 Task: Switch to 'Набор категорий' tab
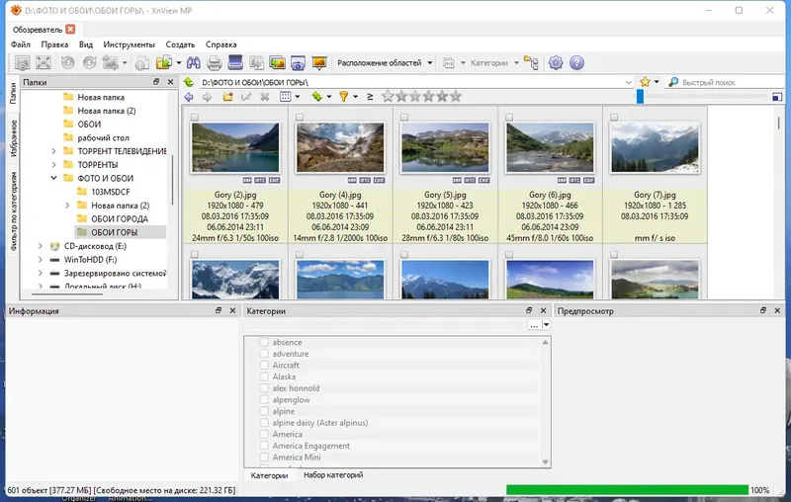(332, 475)
